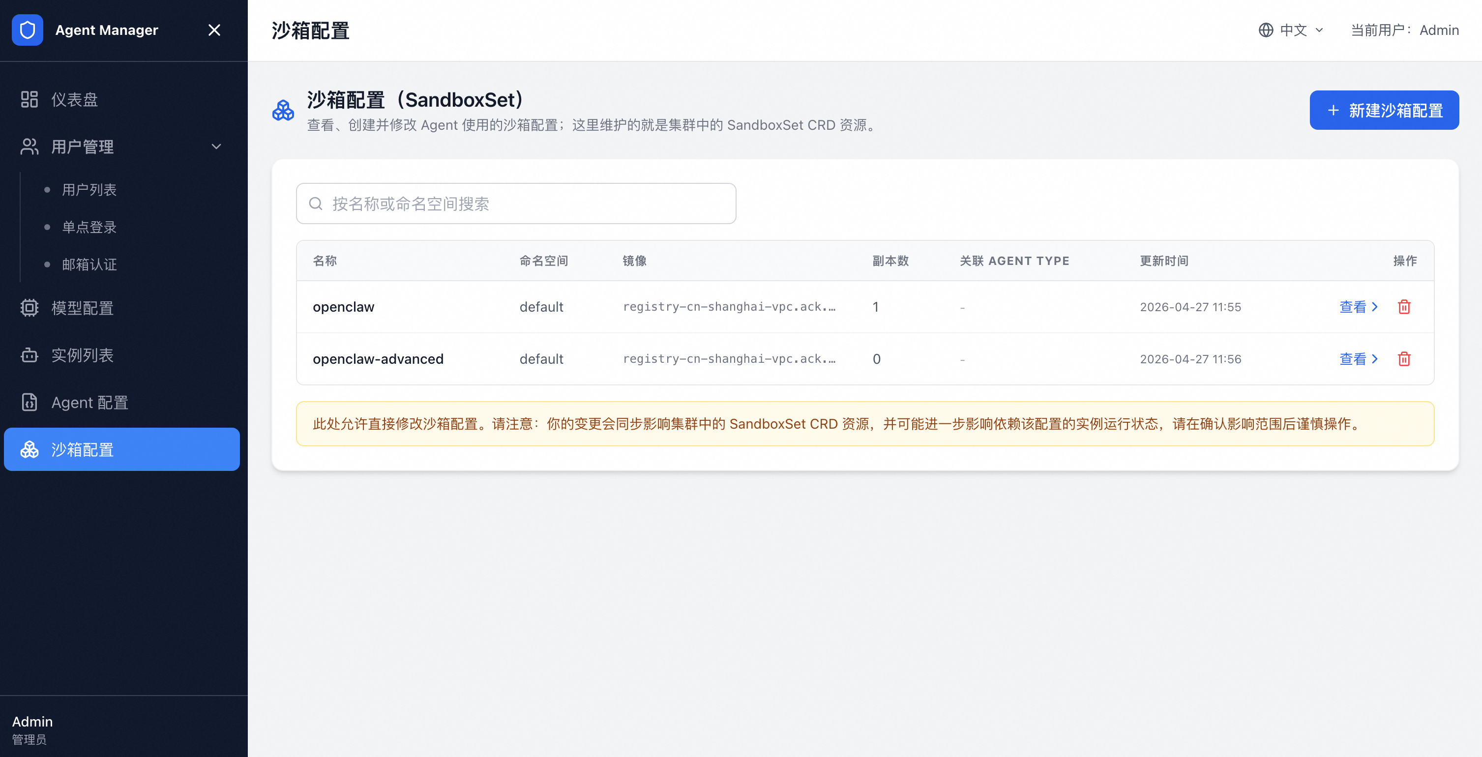
Task: Open 邮箱认证 submenu item
Action: click(x=89, y=264)
